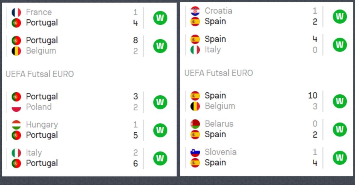This screenshot has height=185, width=355.
Task: Click the Hungary team name
Action: 42,125
